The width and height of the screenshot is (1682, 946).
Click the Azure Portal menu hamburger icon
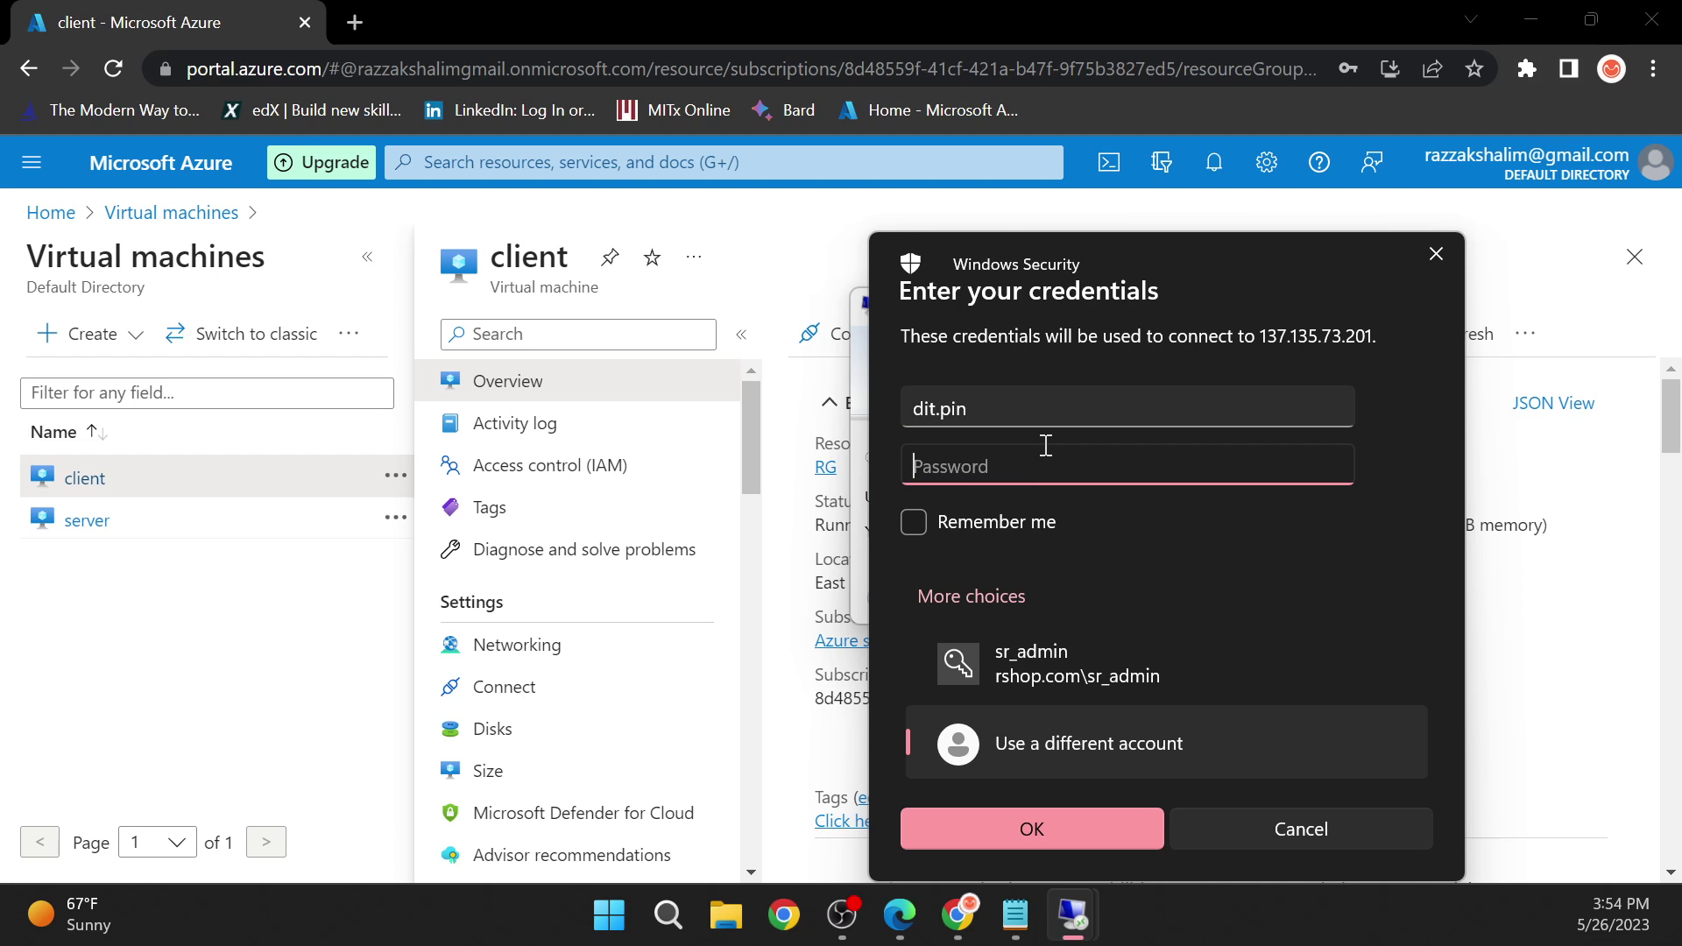(x=32, y=162)
